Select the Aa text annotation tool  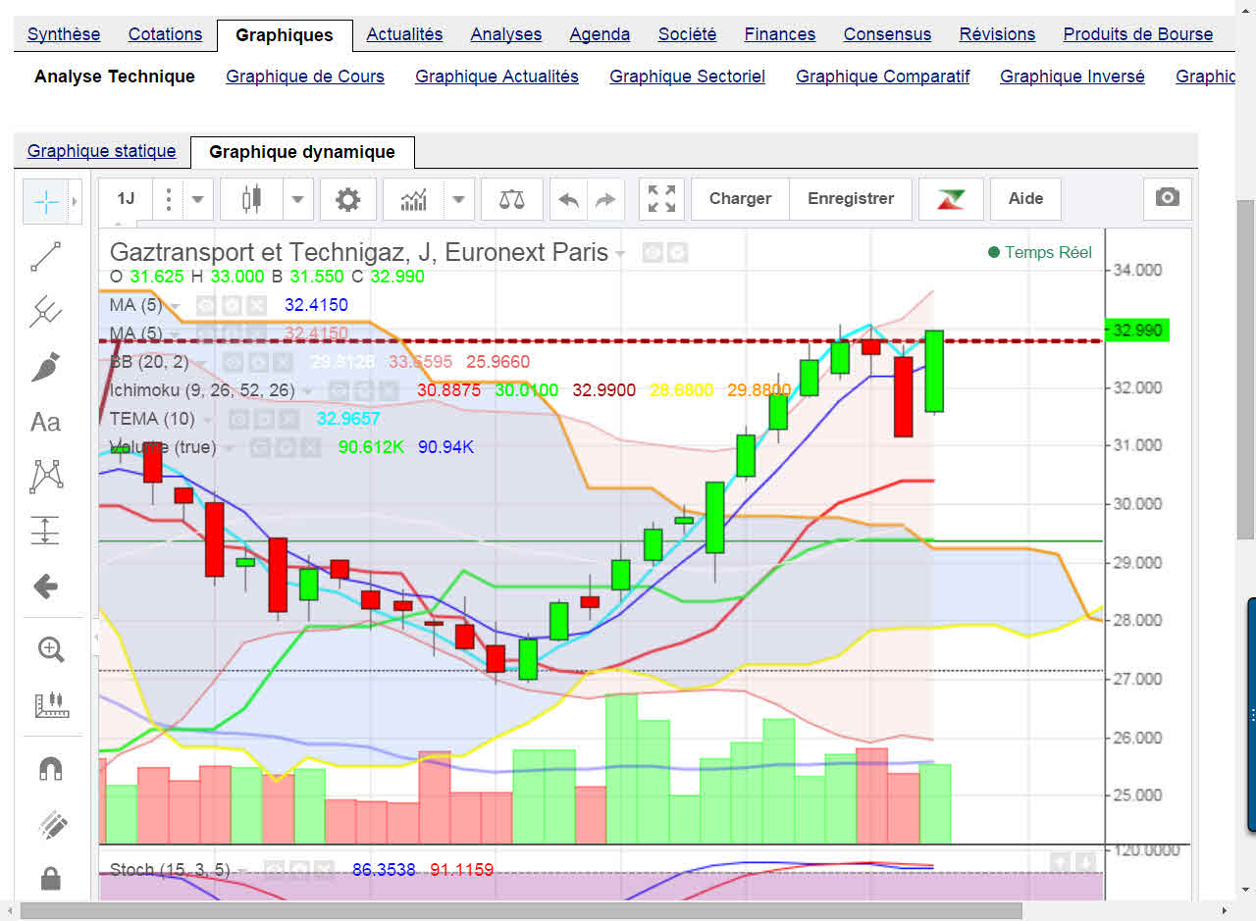(46, 422)
